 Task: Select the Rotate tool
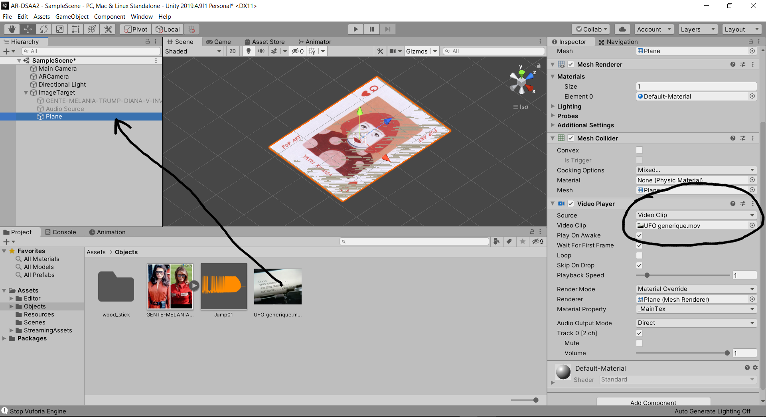[x=44, y=29]
